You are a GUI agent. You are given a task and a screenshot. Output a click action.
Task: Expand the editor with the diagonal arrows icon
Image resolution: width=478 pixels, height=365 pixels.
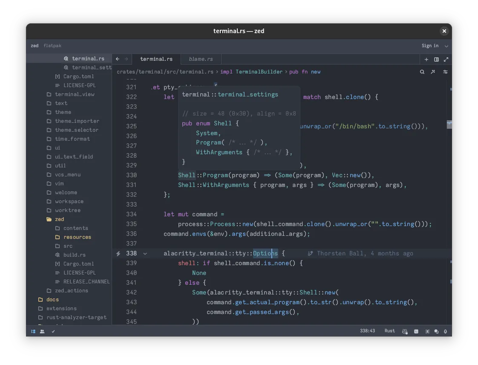click(446, 59)
